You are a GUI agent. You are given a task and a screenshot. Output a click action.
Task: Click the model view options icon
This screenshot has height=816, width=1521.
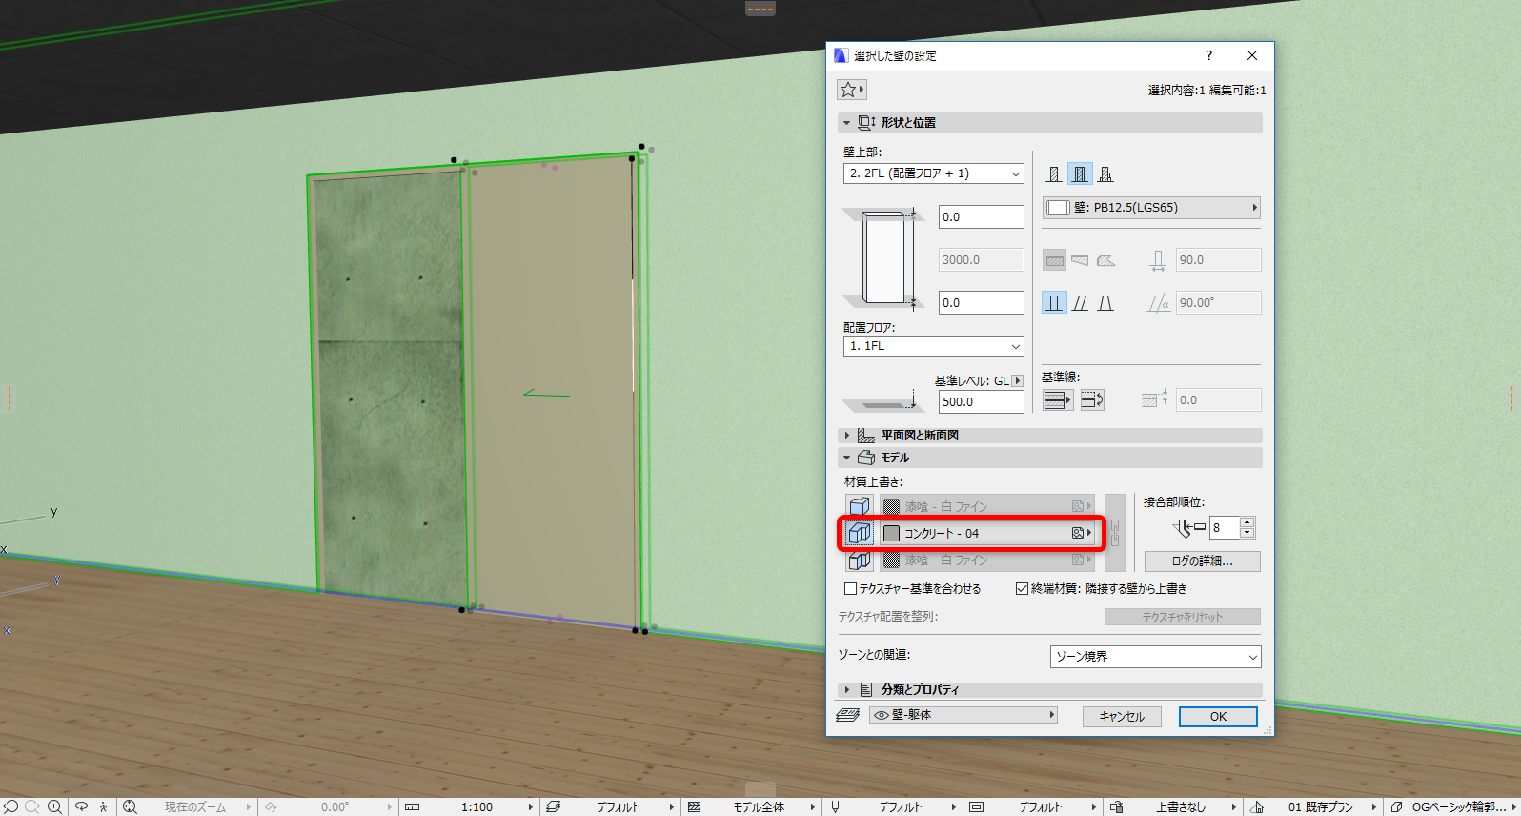(x=976, y=807)
